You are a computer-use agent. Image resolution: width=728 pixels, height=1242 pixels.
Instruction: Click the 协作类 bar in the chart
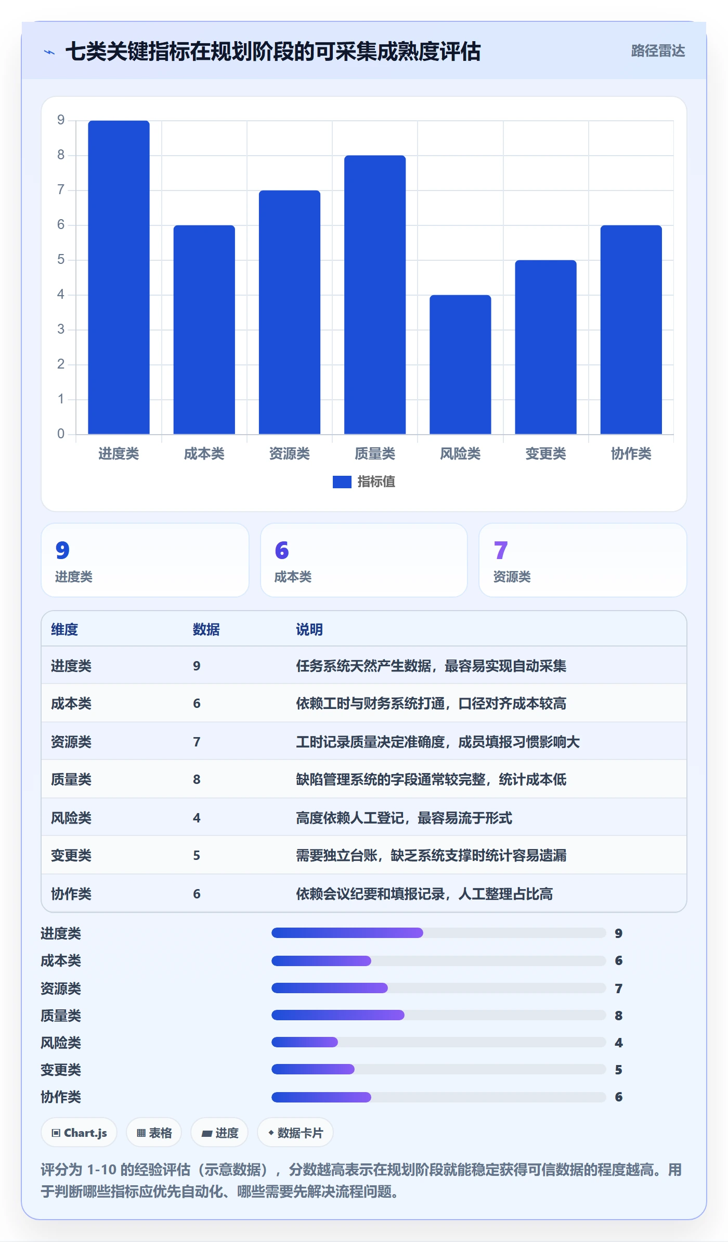[631, 329]
